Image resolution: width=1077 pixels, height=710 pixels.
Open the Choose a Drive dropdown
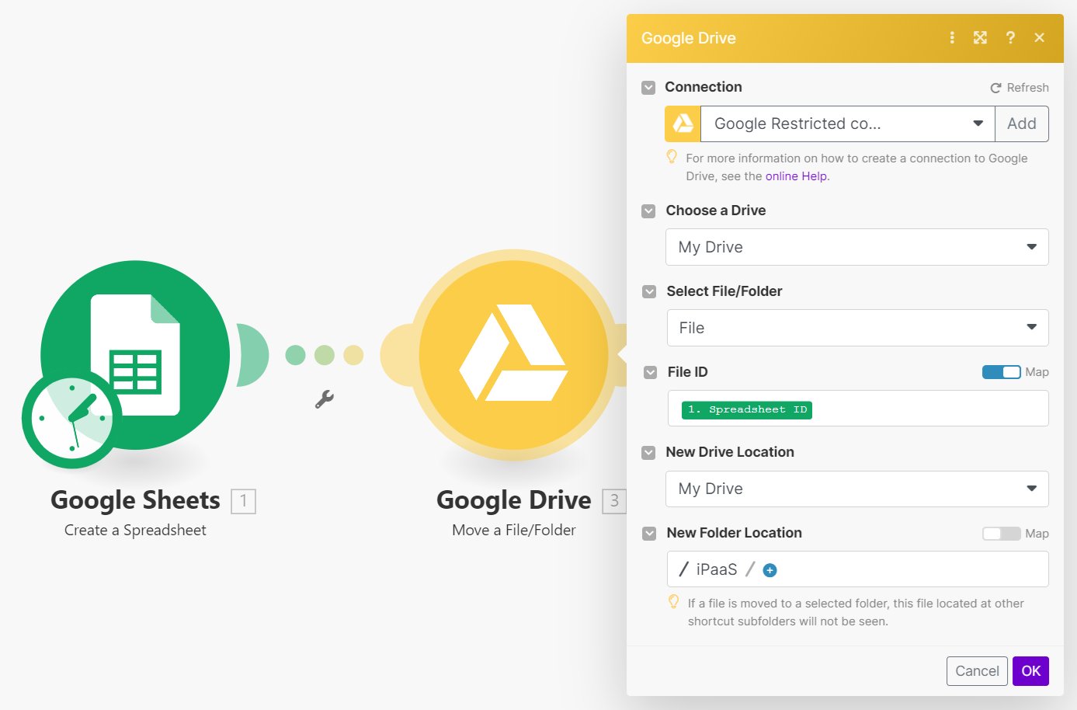click(856, 247)
